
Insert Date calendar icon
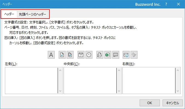81,55
